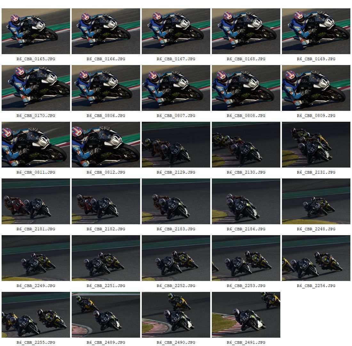Open image R6_CBR_0170.JPG
Image resolution: width=352 pixels, height=346 pixels.
tap(36, 88)
